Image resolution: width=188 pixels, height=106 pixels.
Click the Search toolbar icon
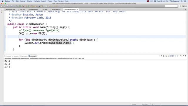(x=36, y=6)
